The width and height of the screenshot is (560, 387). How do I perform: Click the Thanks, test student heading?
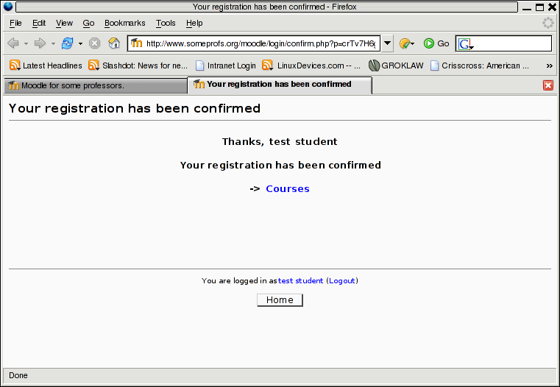280,142
